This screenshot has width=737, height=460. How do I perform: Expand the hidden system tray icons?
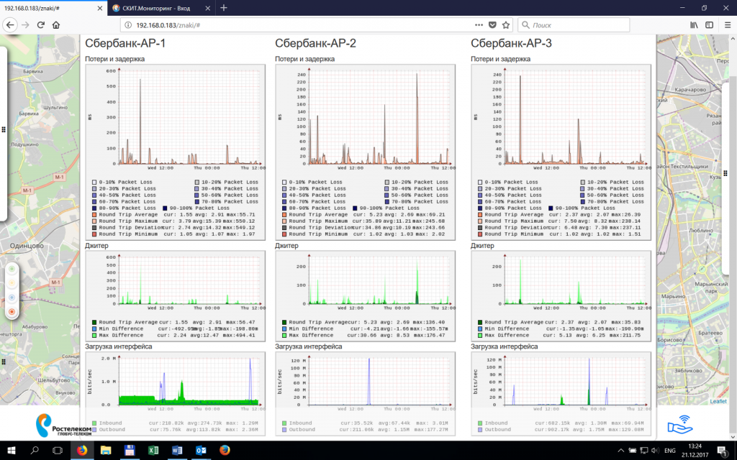(x=621, y=451)
